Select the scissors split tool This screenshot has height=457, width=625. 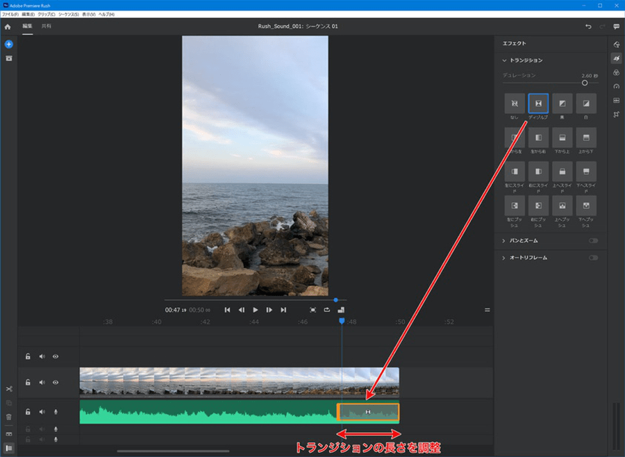pyautogui.click(x=9, y=389)
